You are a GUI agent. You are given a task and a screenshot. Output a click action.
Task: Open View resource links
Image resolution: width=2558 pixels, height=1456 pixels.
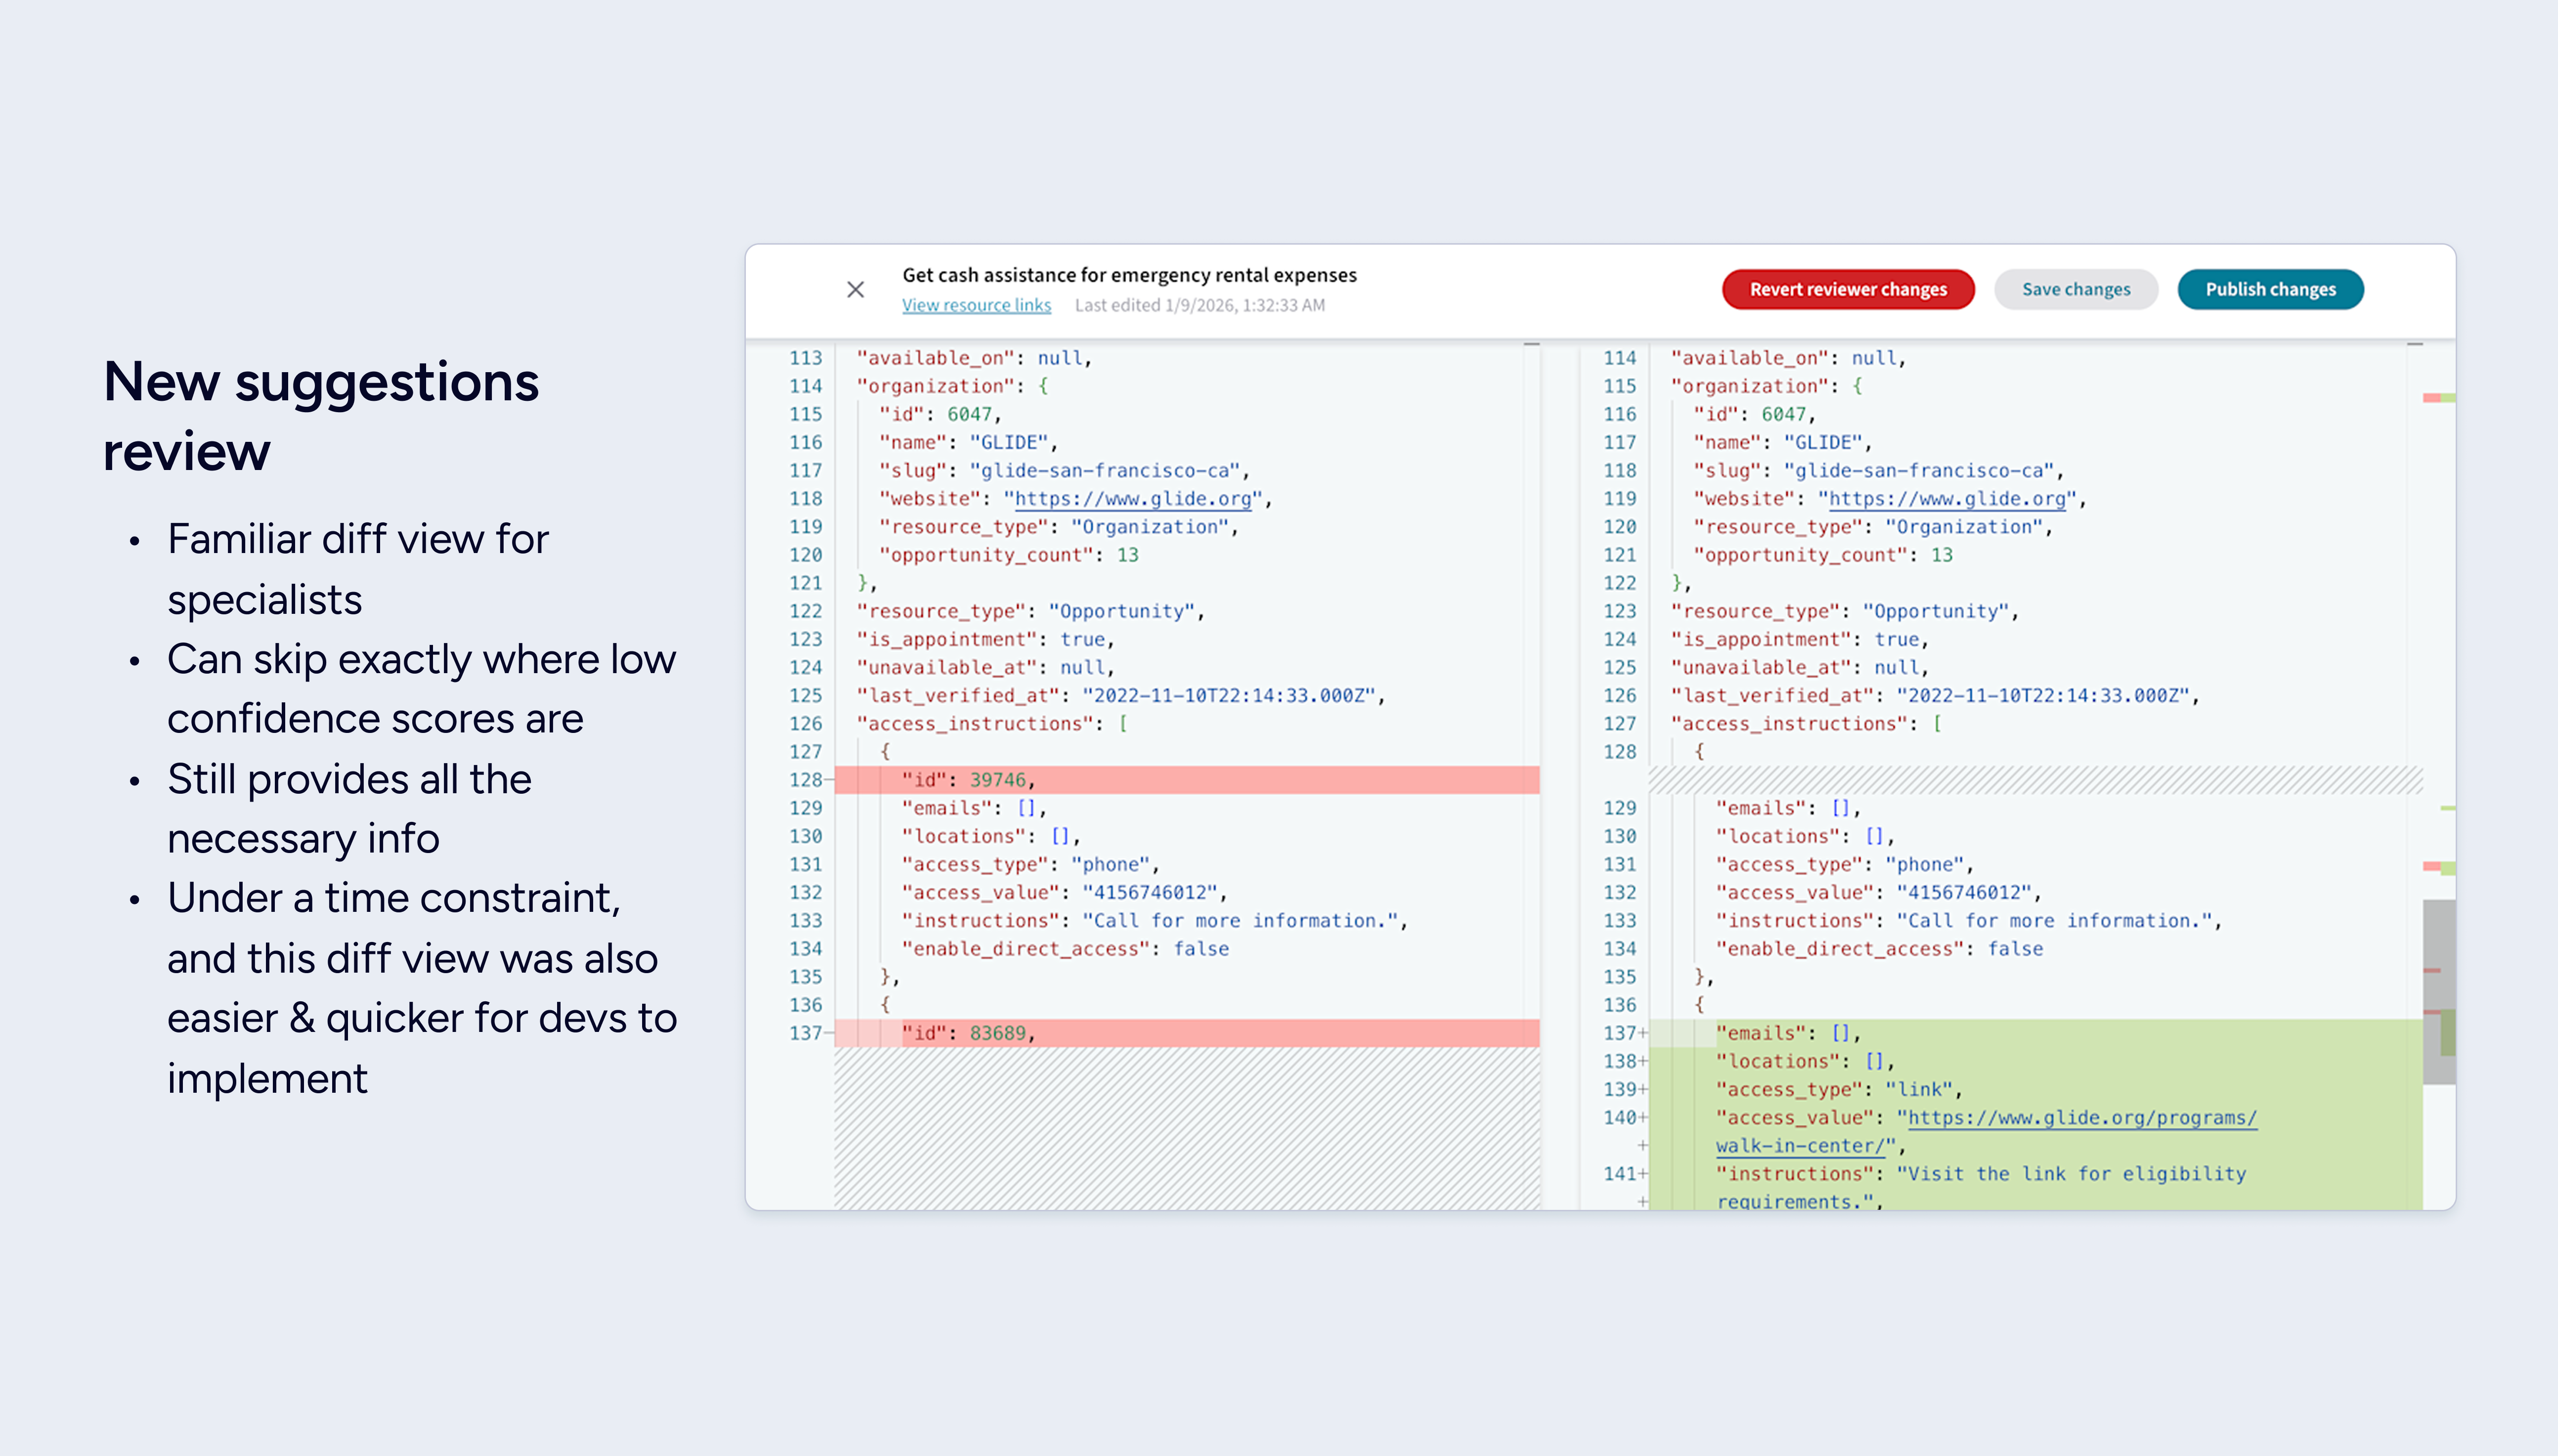pos(976,305)
